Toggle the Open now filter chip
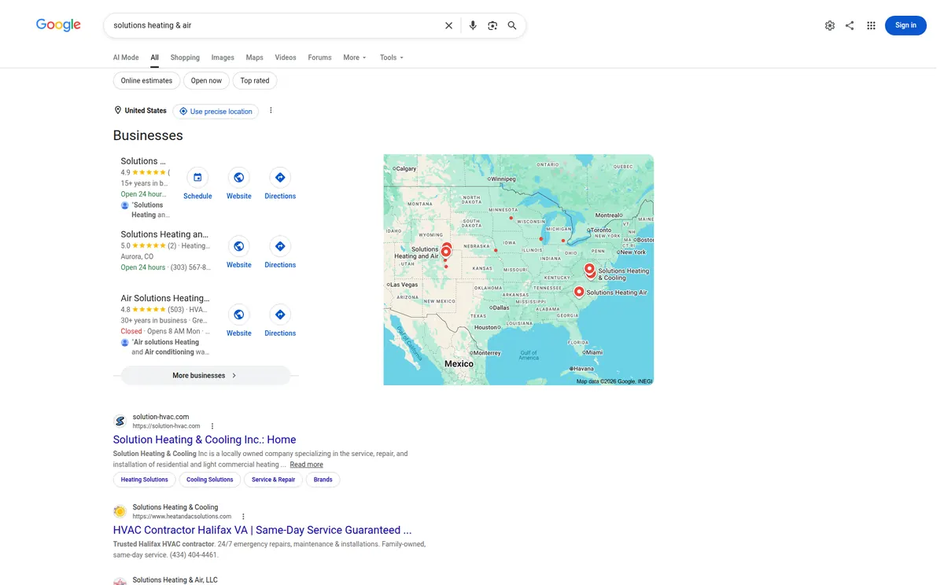The height and width of the screenshot is (585, 944). click(x=206, y=80)
